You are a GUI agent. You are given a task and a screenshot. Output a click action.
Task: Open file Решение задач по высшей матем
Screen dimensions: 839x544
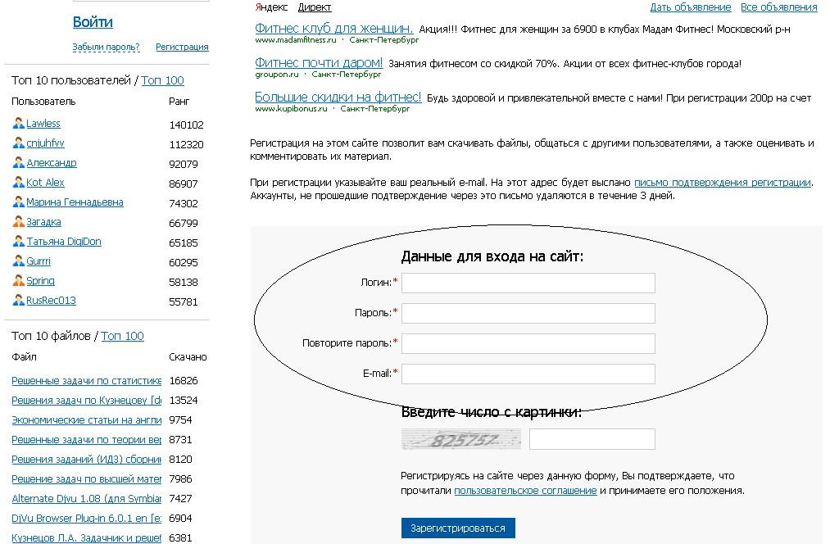(87, 479)
